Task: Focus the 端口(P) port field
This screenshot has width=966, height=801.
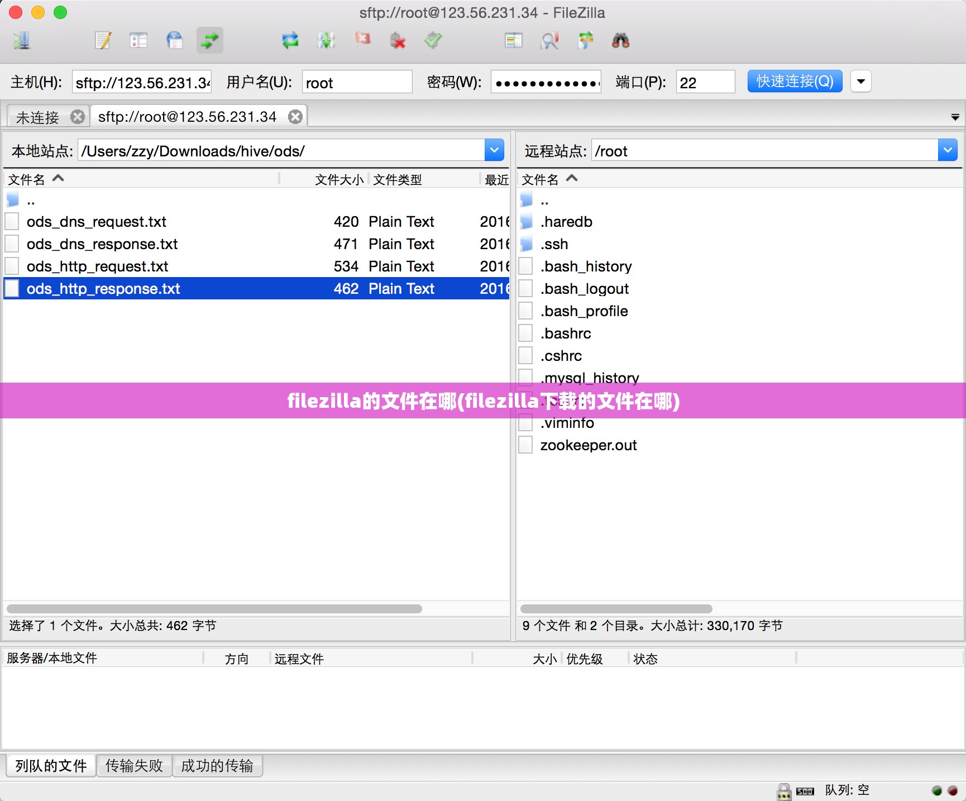Action: (x=706, y=82)
